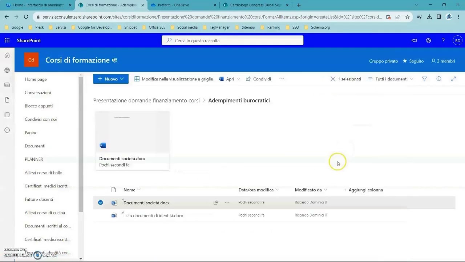Open the Office 365 bookmark folder
Image resolution: width=465 pixels, height=262 pixels.
[x=154, y=27]
